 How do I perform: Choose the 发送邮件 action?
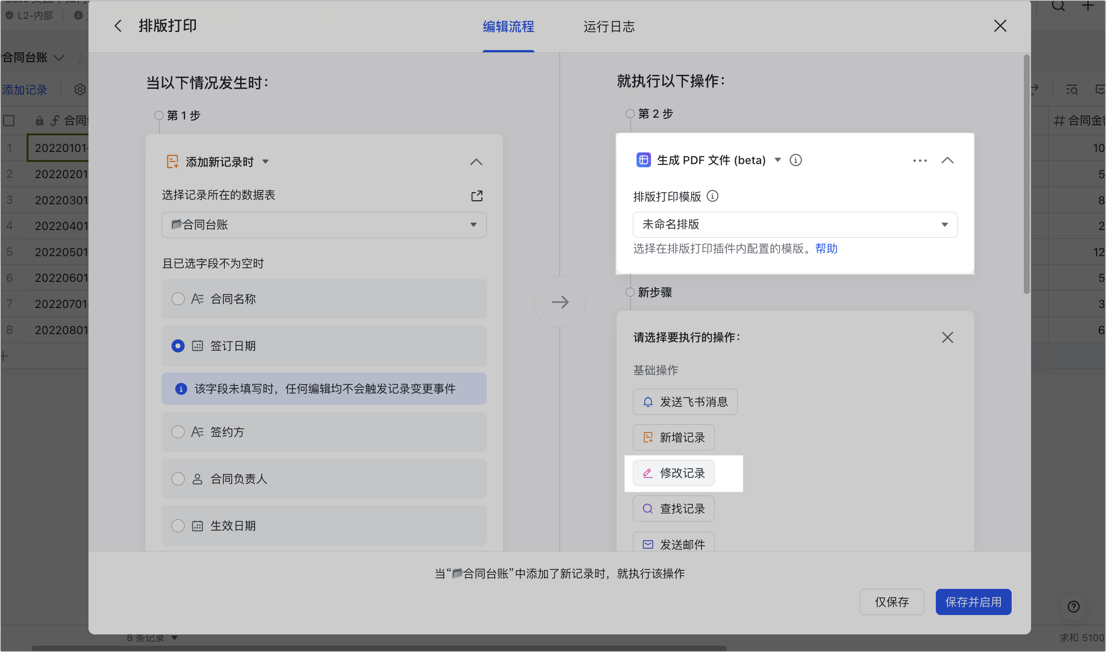pyautogui.click(x=674, y=542)
